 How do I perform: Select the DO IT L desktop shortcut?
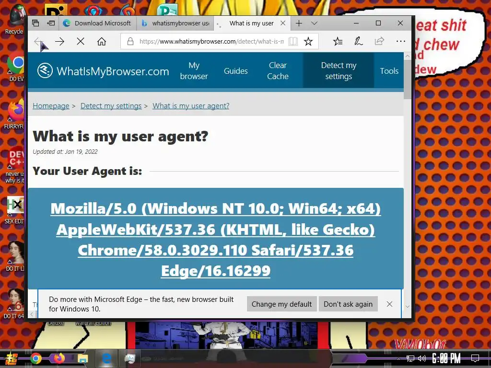tap(15, 256)
